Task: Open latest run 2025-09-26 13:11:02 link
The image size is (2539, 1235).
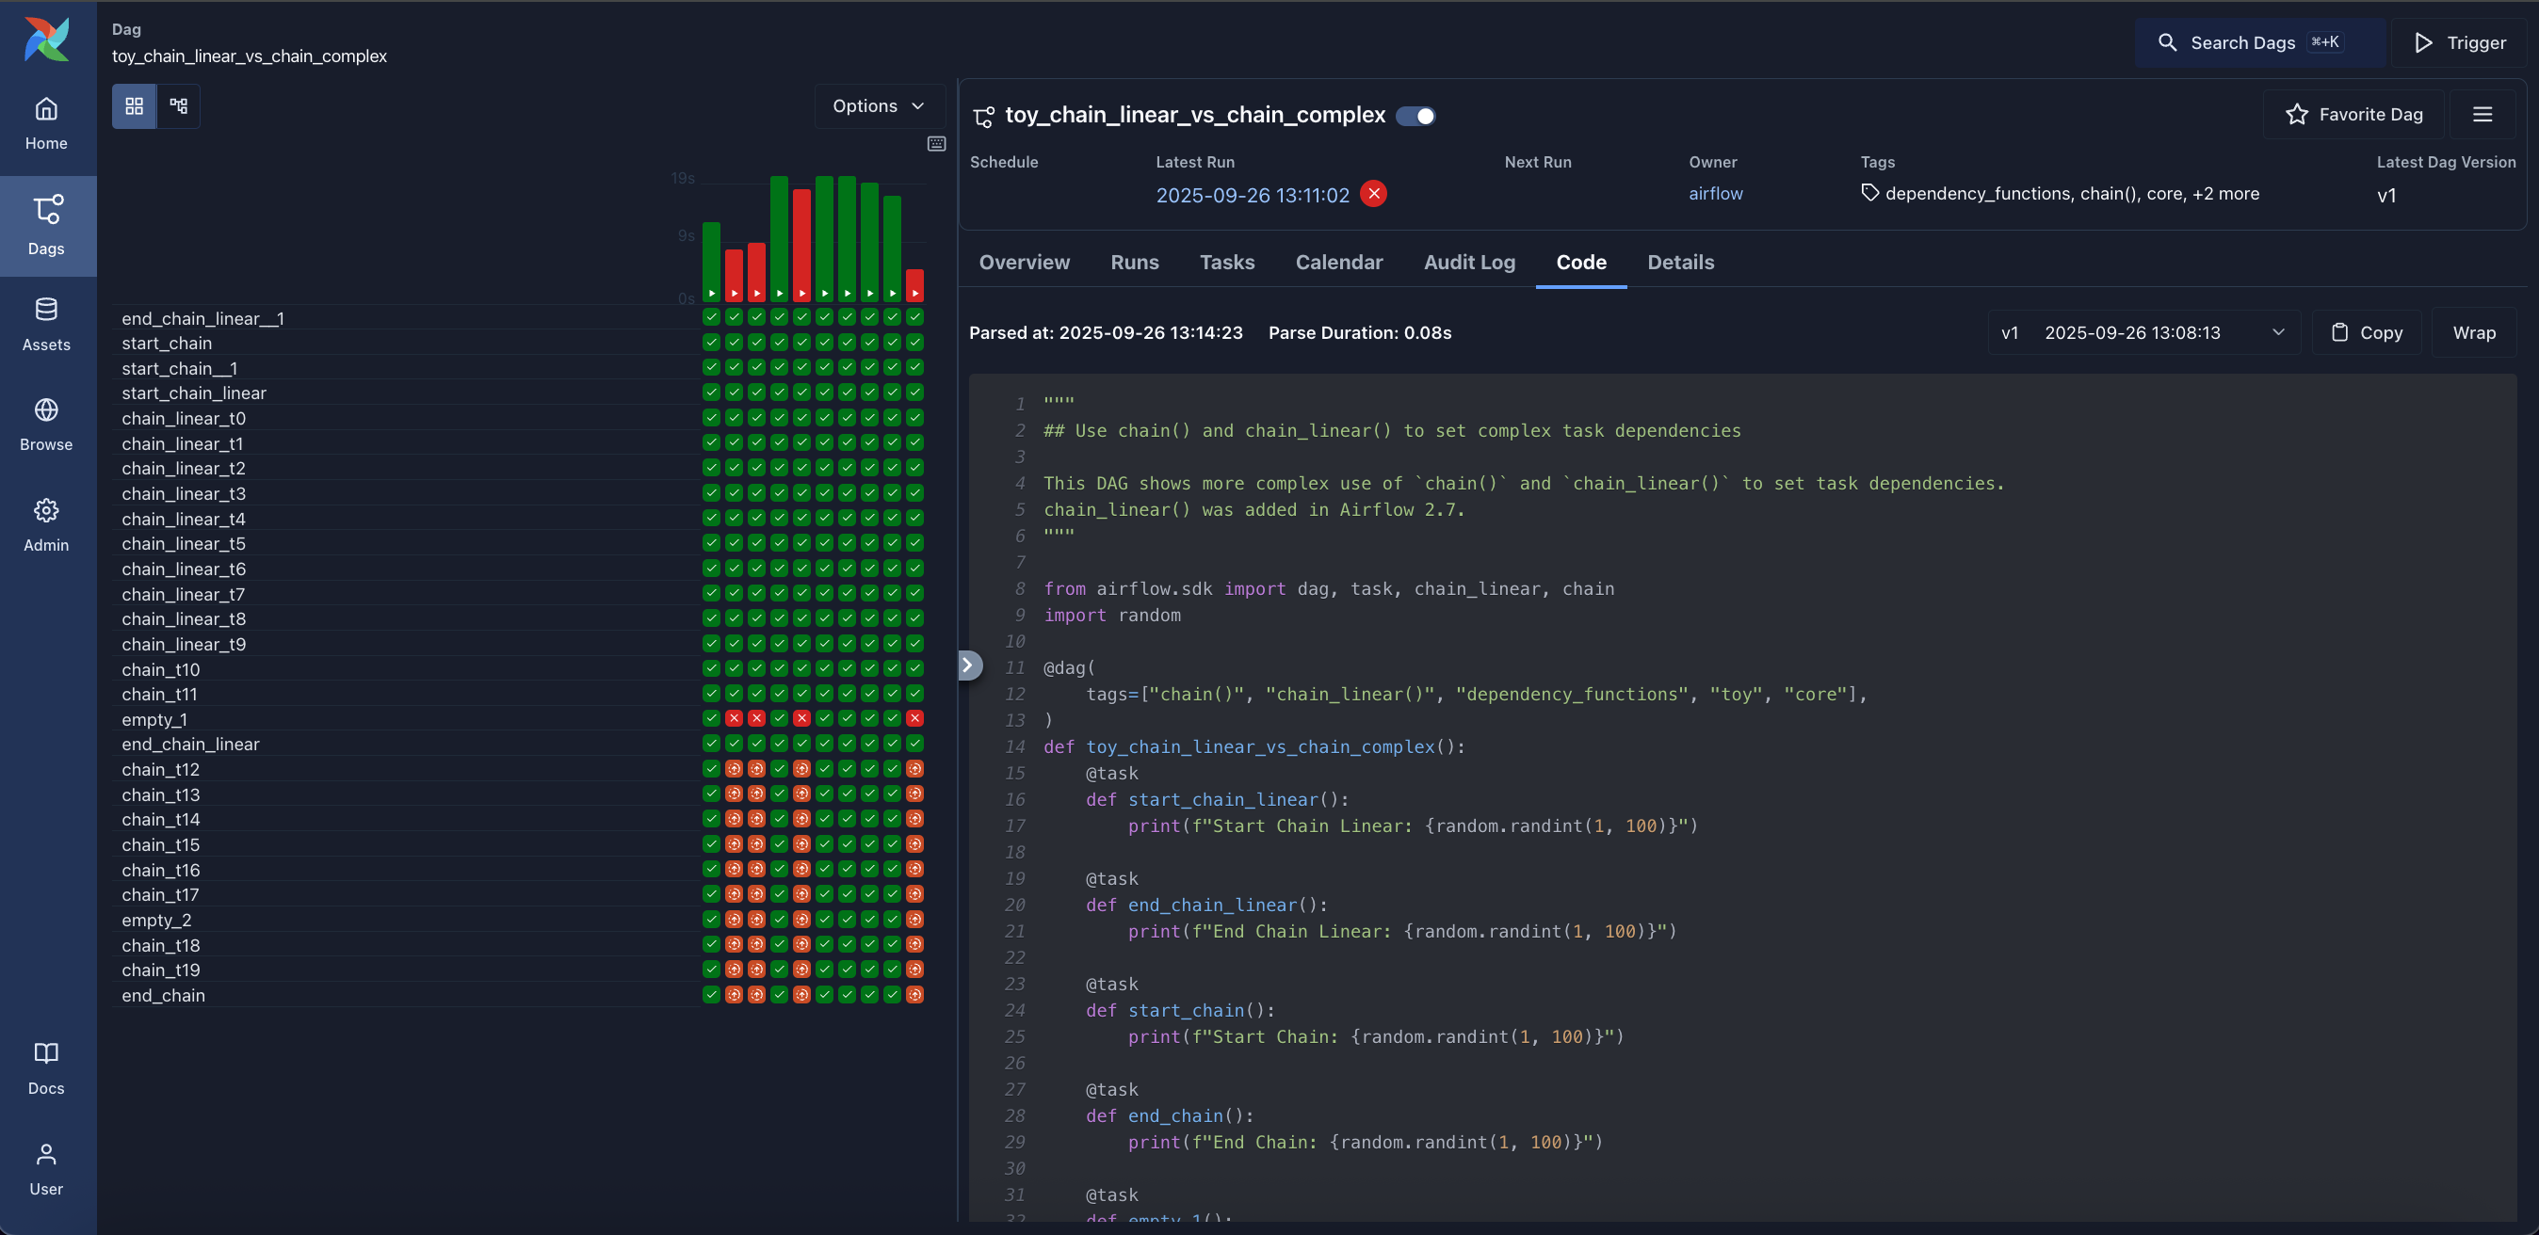Action: (x=1252, y=195)
